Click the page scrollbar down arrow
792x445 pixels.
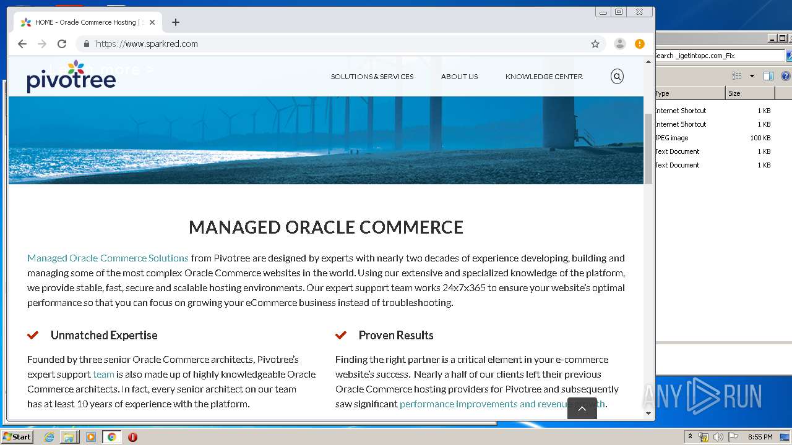(x=648, y=413)
